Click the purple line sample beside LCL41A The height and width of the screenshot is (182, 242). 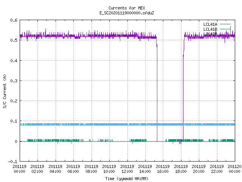coord(225,24)
